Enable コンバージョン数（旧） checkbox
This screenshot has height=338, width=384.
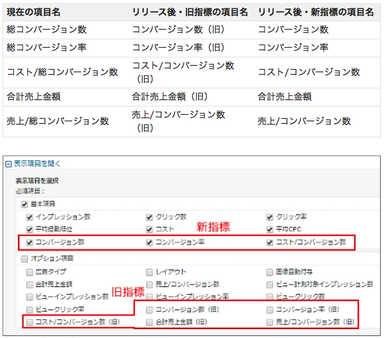point(149,310)
